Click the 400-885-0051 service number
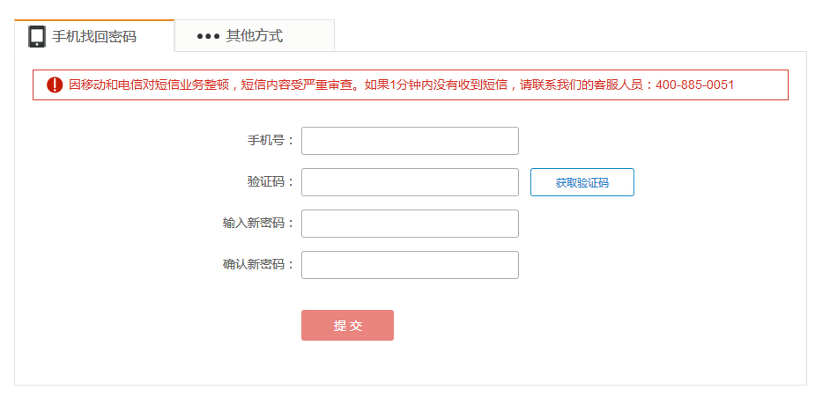The height and width of the screenshot is (397, 830). (x=694, y=85)
